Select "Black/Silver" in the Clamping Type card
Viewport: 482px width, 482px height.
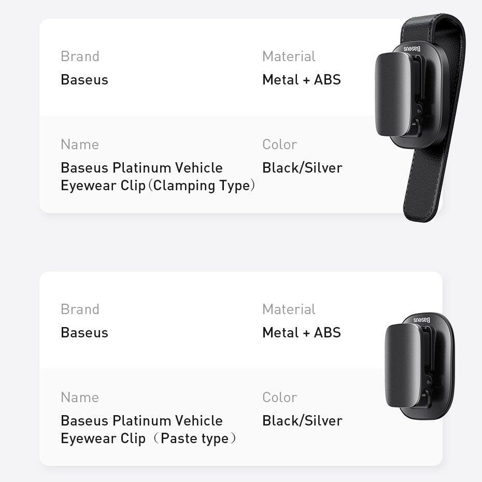click(x=302, y=168)
